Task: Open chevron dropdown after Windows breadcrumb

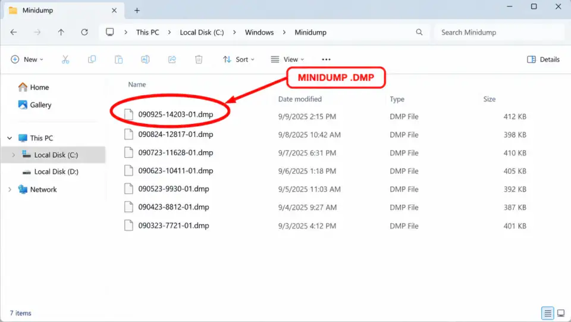Action: point(284,32)
